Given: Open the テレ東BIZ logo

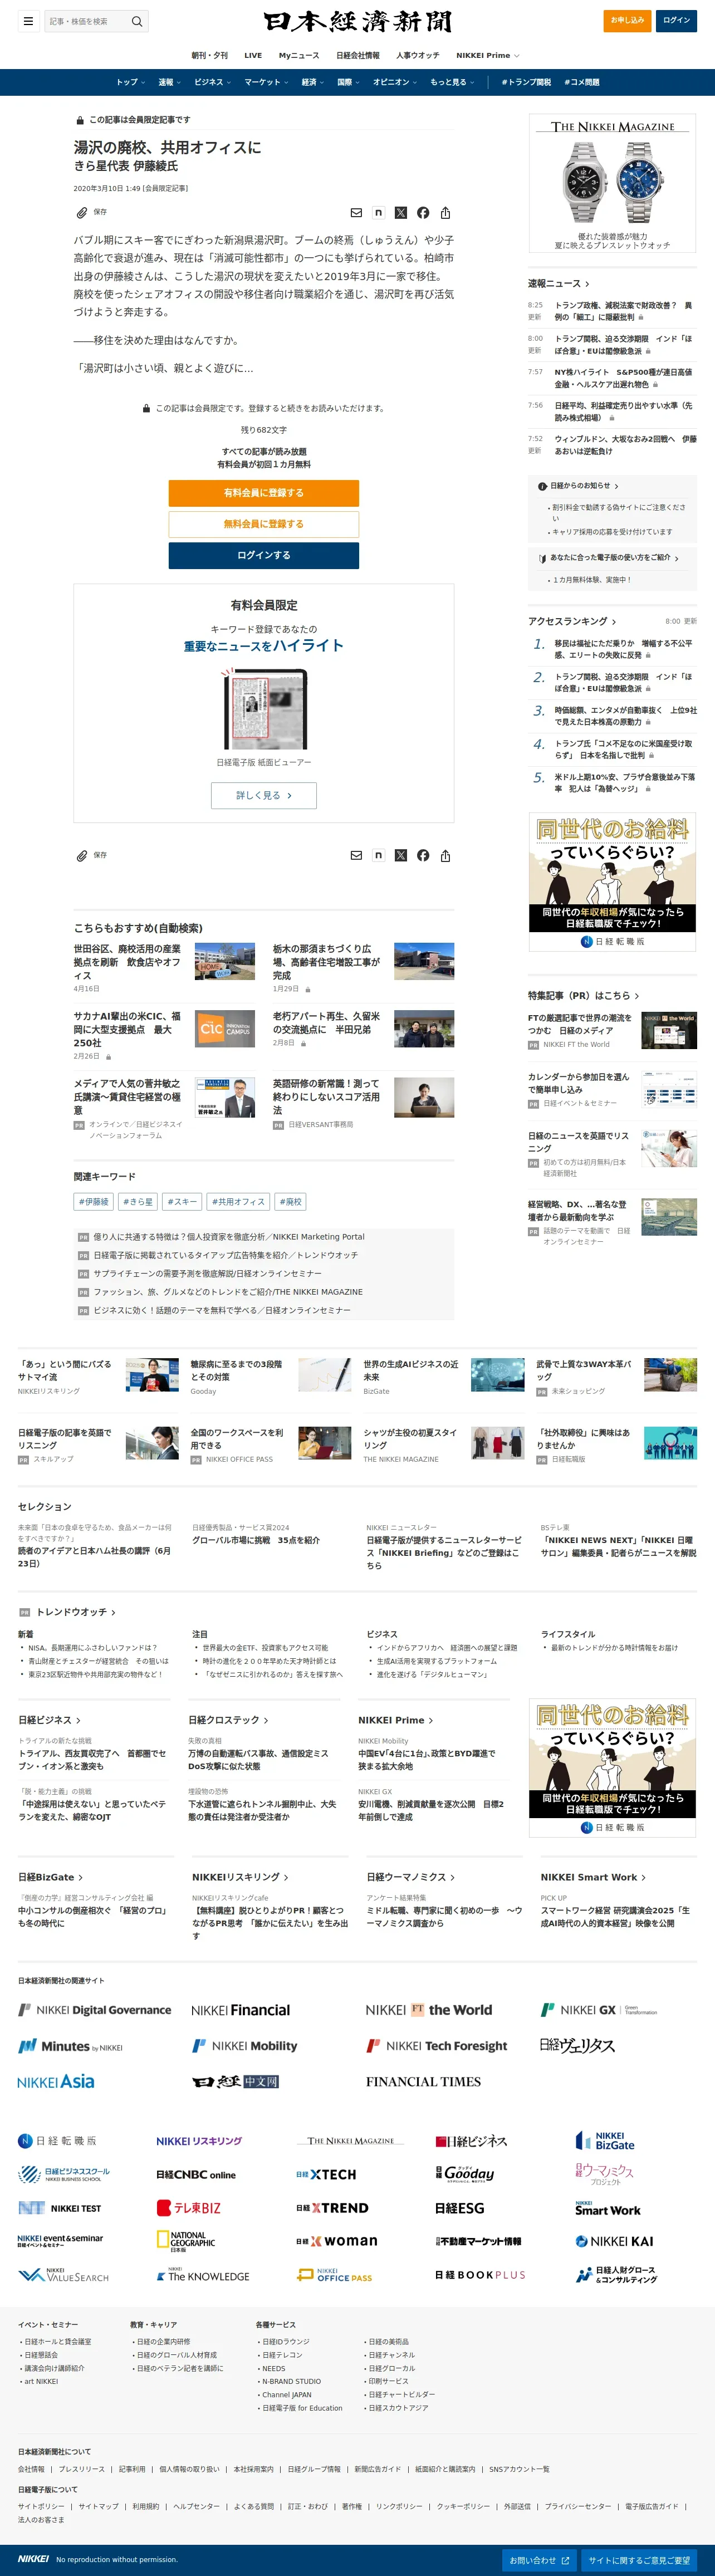Looking at the screenshot, I should click(x=189, y=2208).
